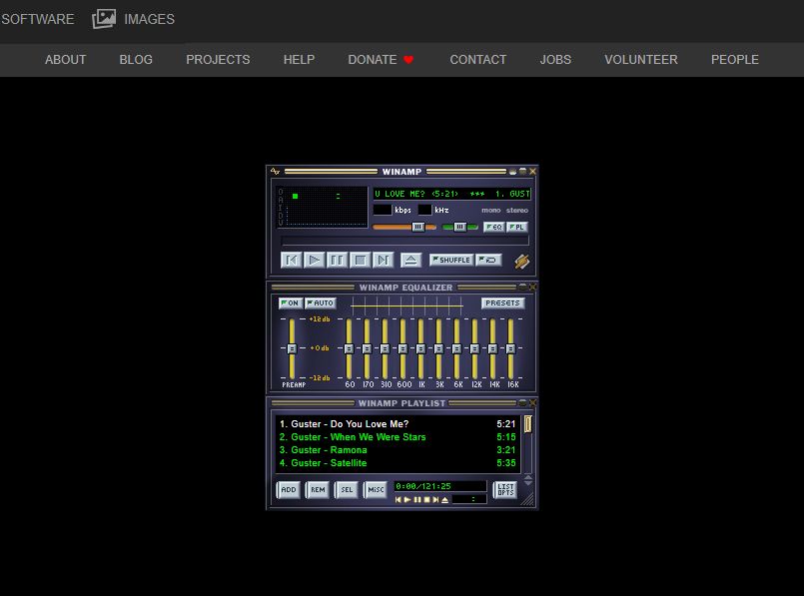Click the playlist time display 0:00/121:25

tap(439, 486)
